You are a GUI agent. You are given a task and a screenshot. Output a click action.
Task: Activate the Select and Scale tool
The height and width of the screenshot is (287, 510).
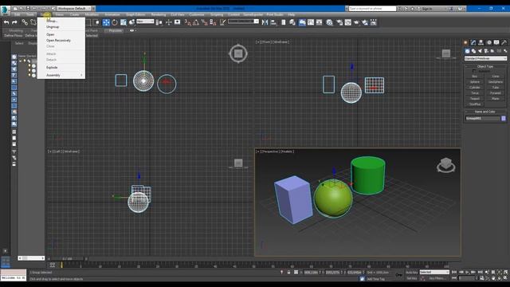(x=124, y=22)
